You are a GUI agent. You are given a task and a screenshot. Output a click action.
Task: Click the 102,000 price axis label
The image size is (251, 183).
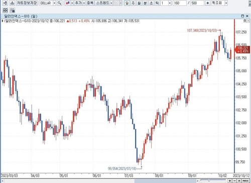point(241,123)
